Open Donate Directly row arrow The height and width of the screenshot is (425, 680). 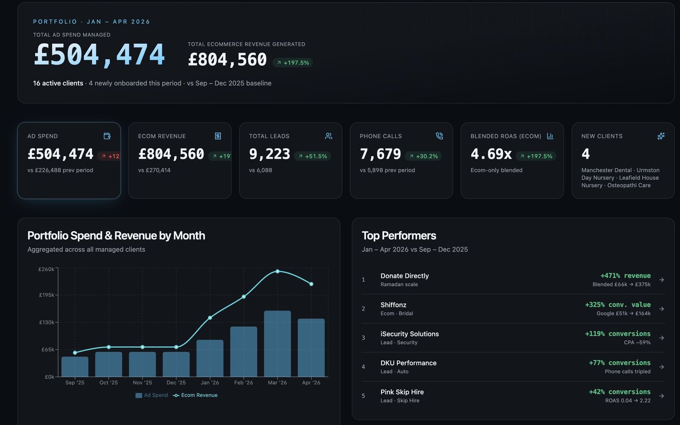pyautogui.click(x=662, y=280)
